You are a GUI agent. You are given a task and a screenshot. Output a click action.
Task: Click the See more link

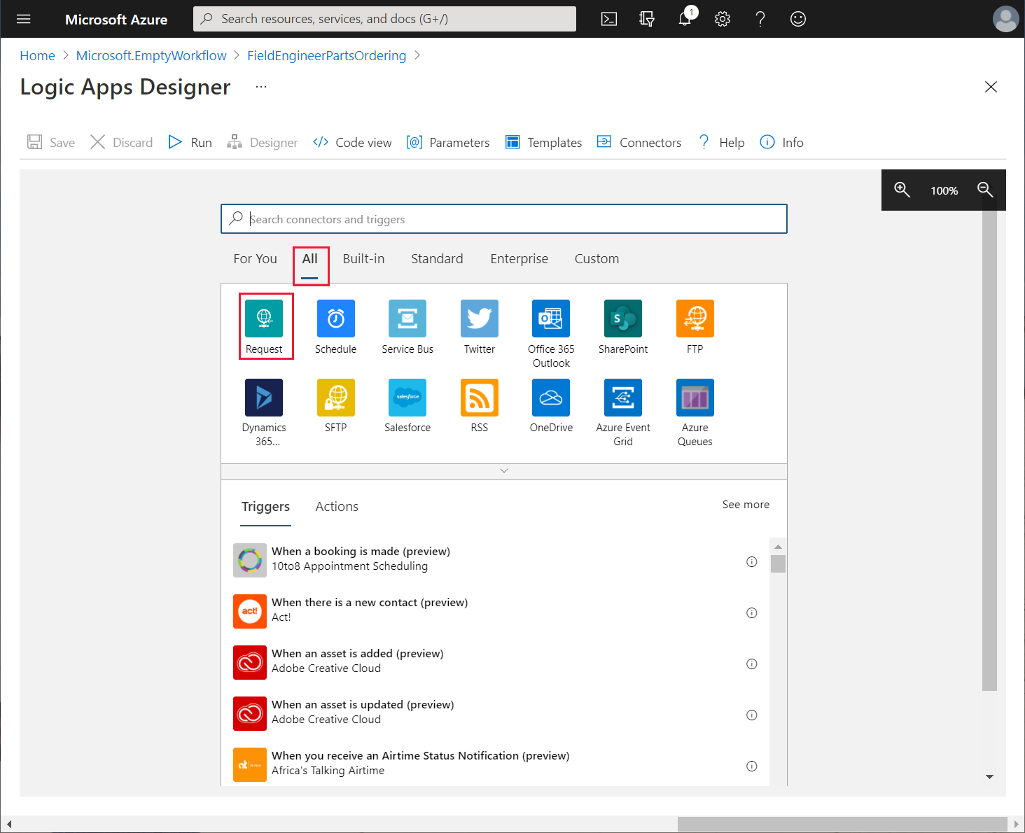[746, 505]
